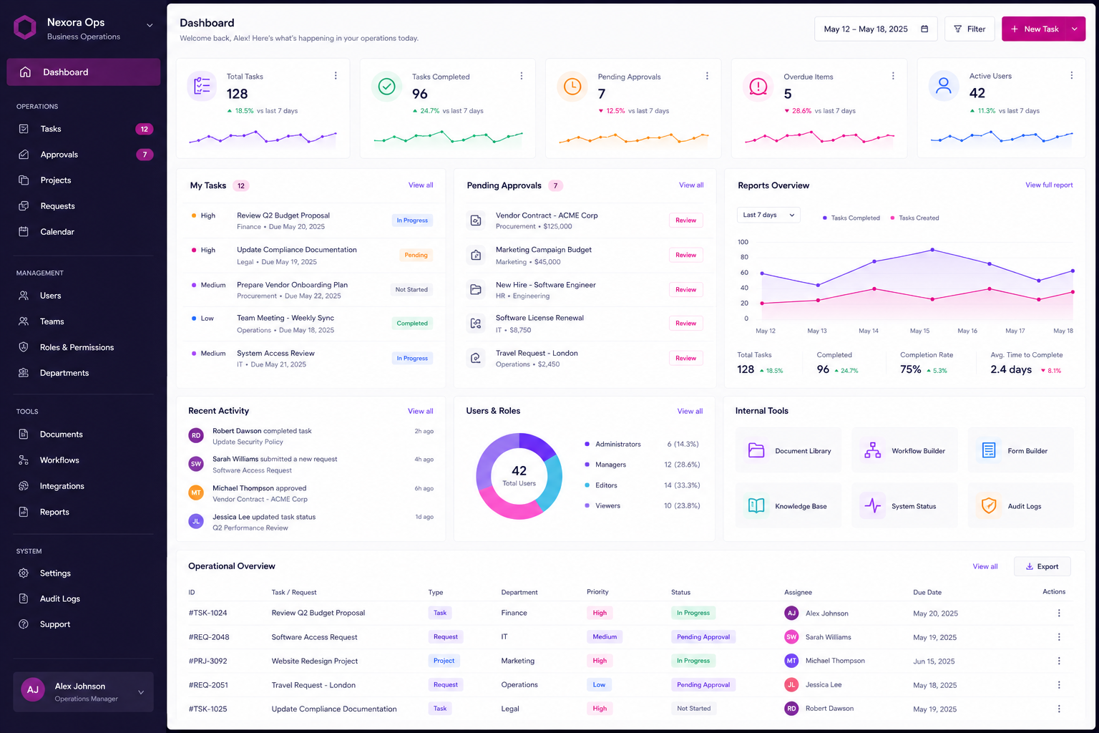Expand the Nexora Ops workspace switcher
The height and width of the screenshot is (733, 1099).
pos(150,25)
